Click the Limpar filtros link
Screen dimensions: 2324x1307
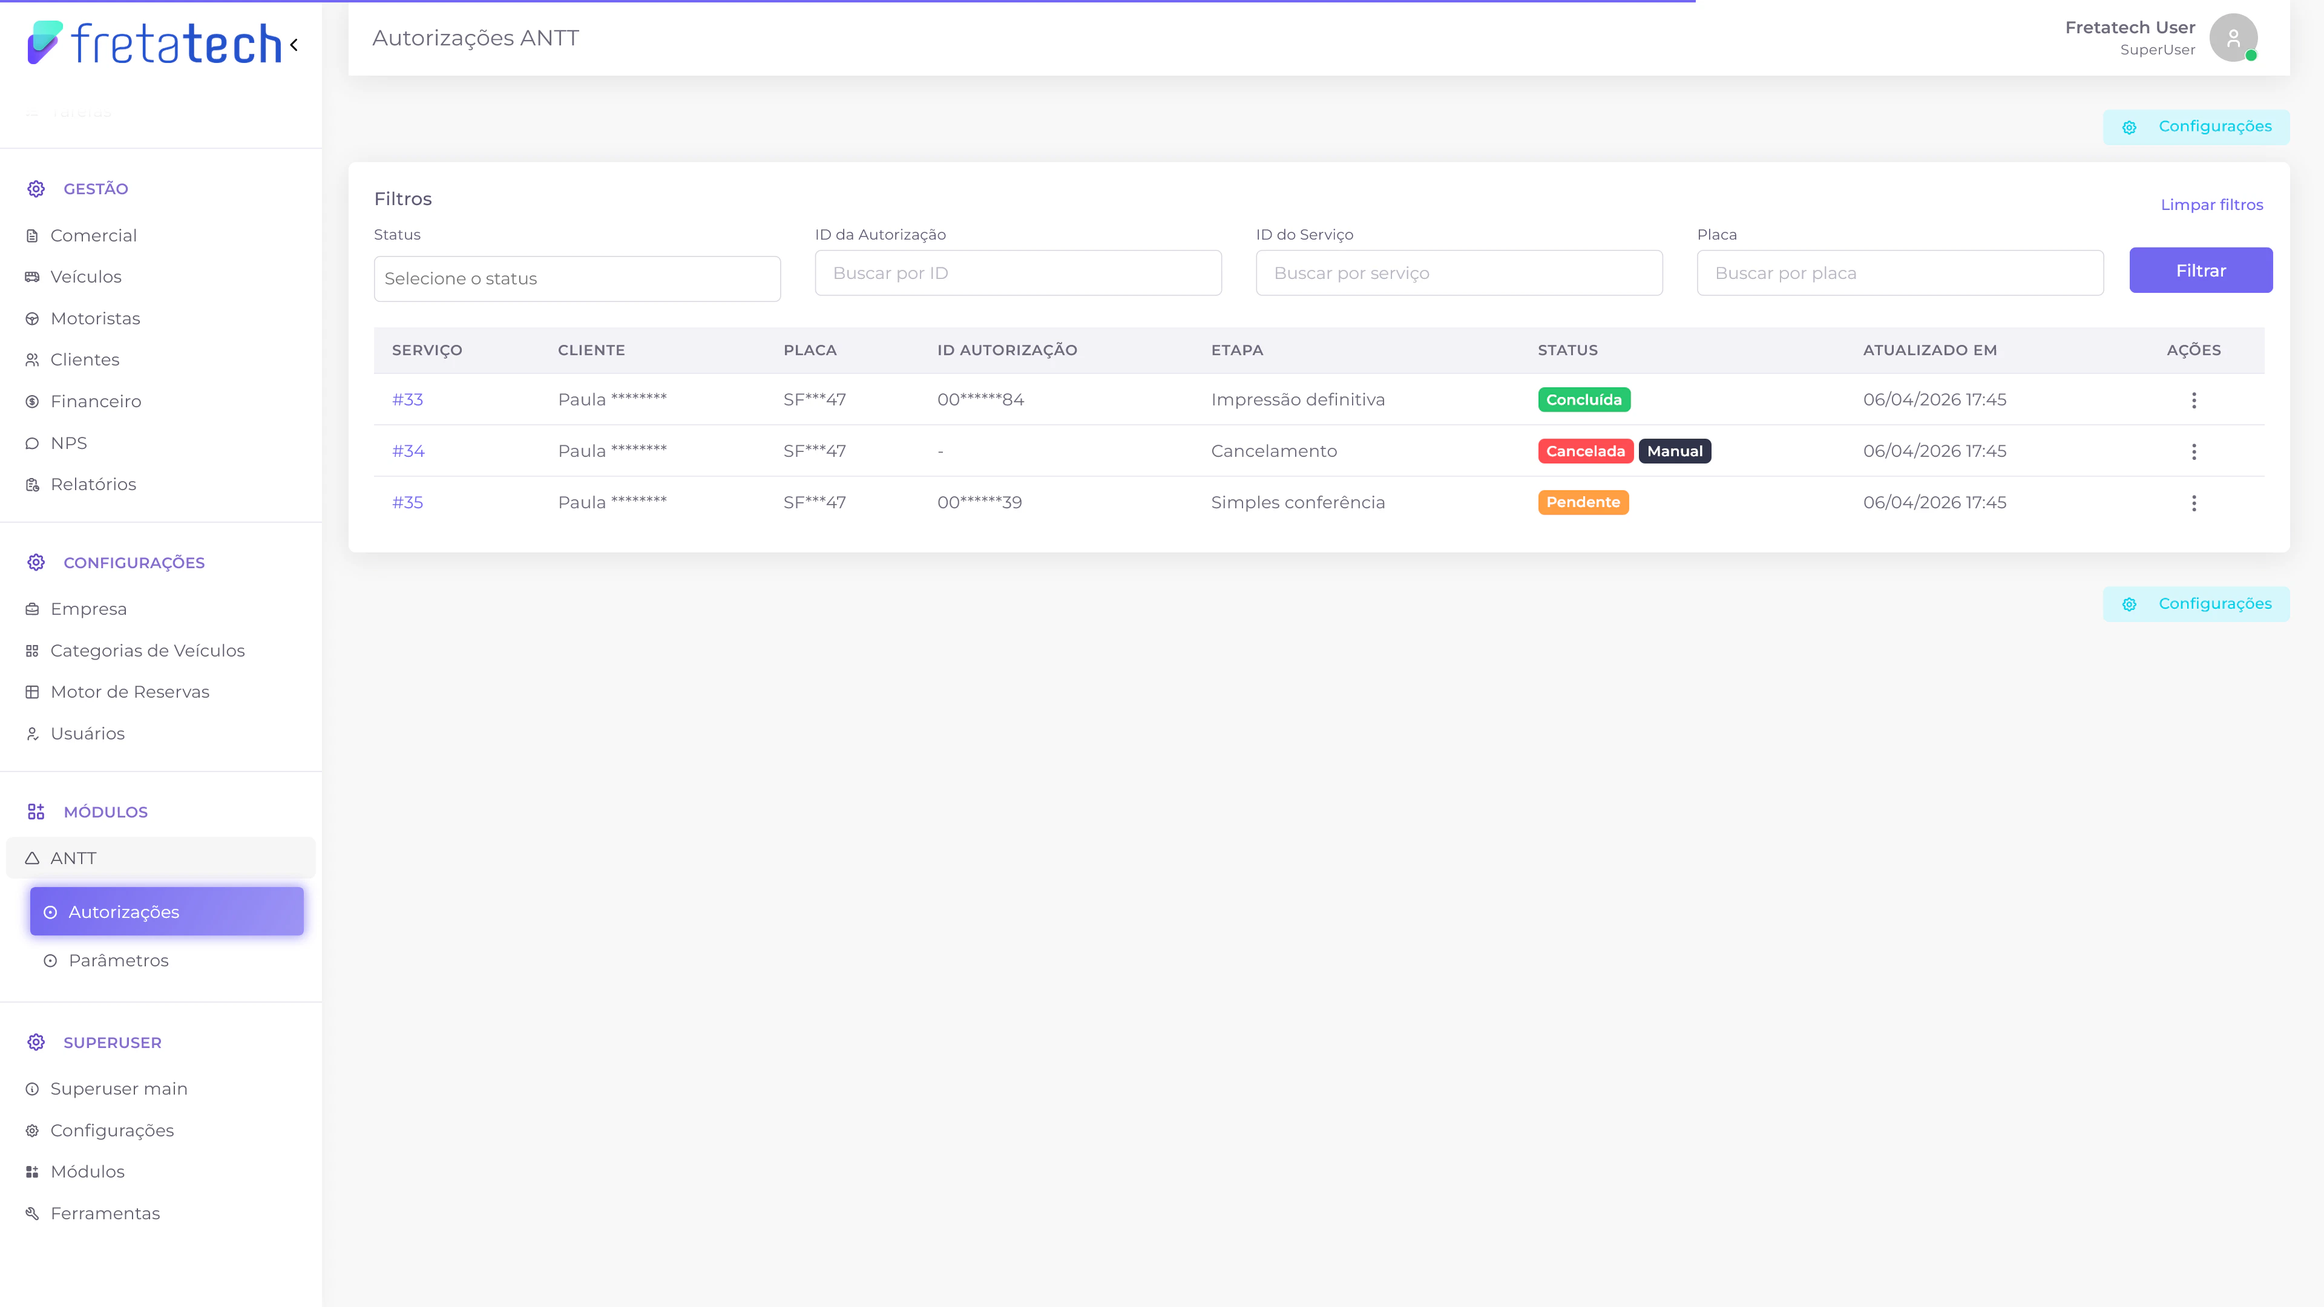coord(2211,205)
